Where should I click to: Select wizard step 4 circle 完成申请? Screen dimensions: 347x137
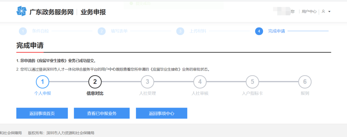point(259,31)
